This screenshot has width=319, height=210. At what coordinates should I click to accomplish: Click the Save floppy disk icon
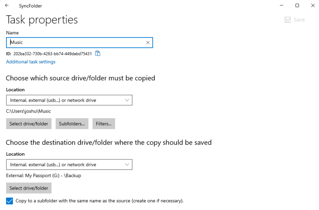click(287, 20)
